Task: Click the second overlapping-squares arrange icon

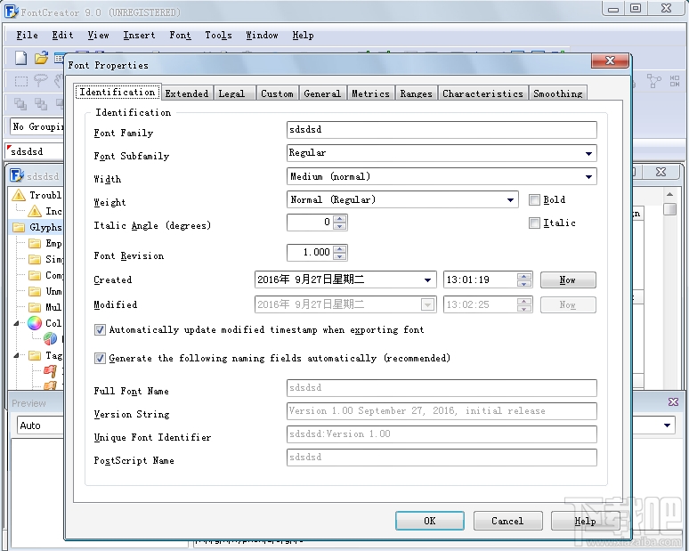Action: (41, 103)
